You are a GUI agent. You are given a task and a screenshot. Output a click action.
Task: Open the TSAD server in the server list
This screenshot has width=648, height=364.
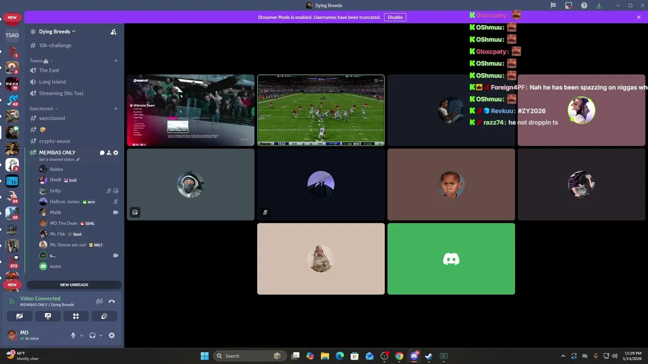(12, 35)
